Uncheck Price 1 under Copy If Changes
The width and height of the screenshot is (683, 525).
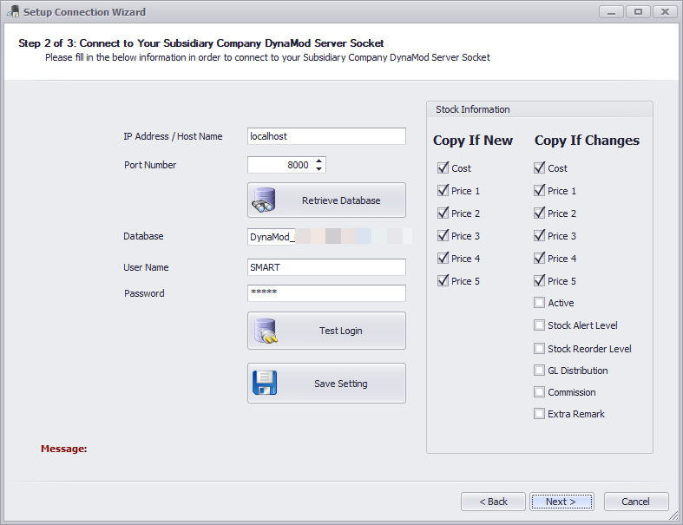click(x=539, y=190)
